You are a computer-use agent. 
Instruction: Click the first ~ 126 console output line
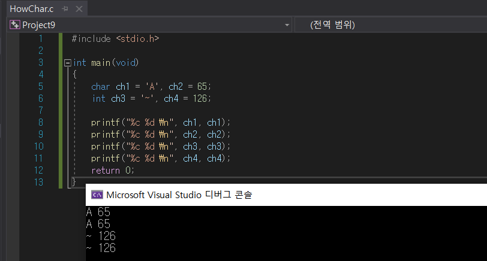[x=101, y=236]
